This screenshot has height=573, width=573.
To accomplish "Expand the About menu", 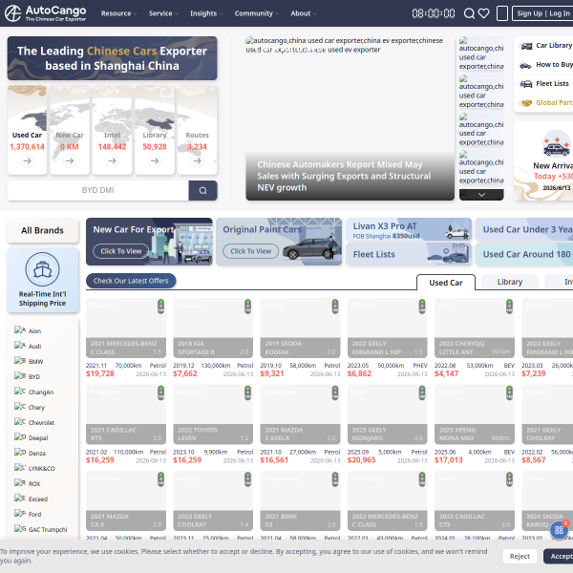I will (x=304, y=13).
